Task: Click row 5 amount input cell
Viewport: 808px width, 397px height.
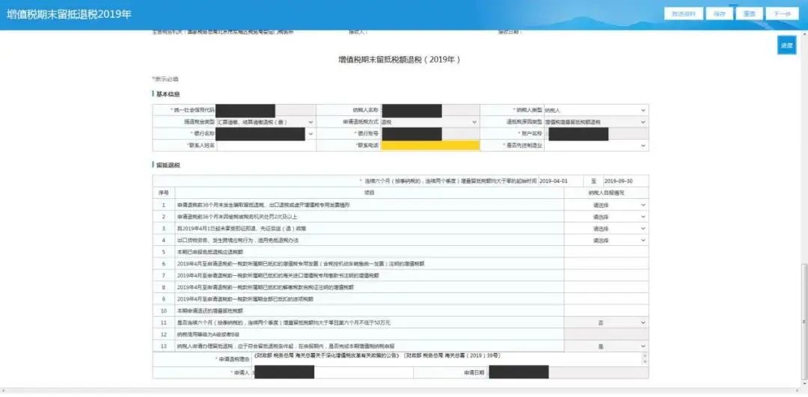Action: (607, 252)
